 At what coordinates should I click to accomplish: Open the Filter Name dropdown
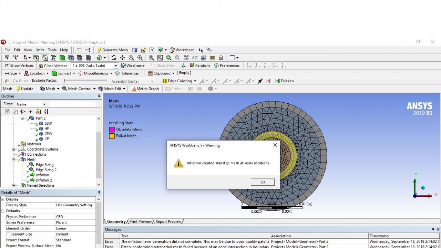tap(31, 104)
